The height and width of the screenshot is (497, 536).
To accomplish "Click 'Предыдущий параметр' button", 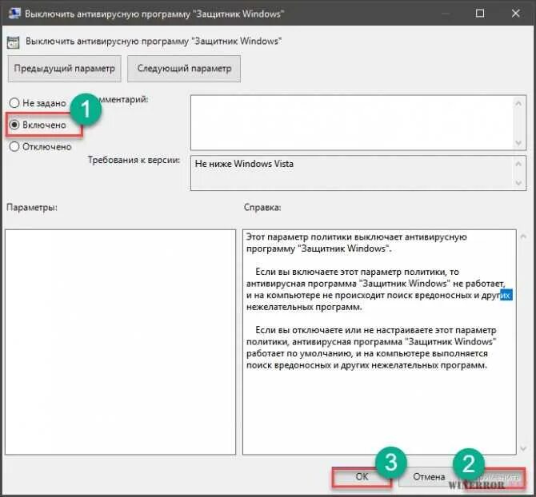I will (65, 69).
